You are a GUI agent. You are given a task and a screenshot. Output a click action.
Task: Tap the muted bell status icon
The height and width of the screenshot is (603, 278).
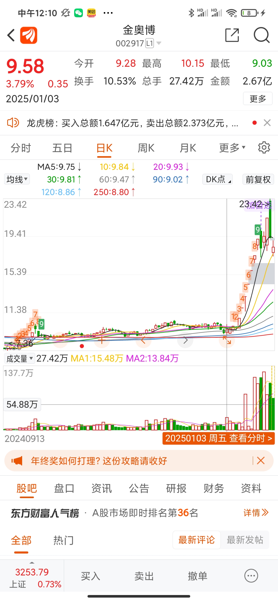tap(66, 13)
